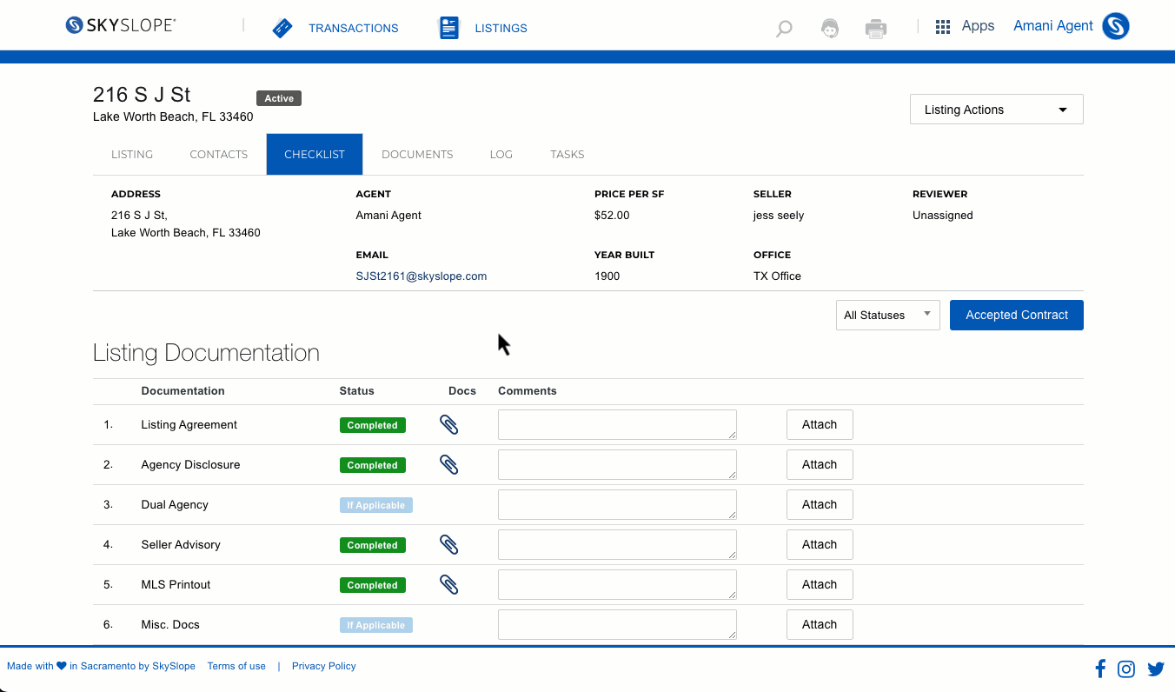Click the Active status badge
The height and width of the screenshot is (692, 1175).
click(279, 98)
